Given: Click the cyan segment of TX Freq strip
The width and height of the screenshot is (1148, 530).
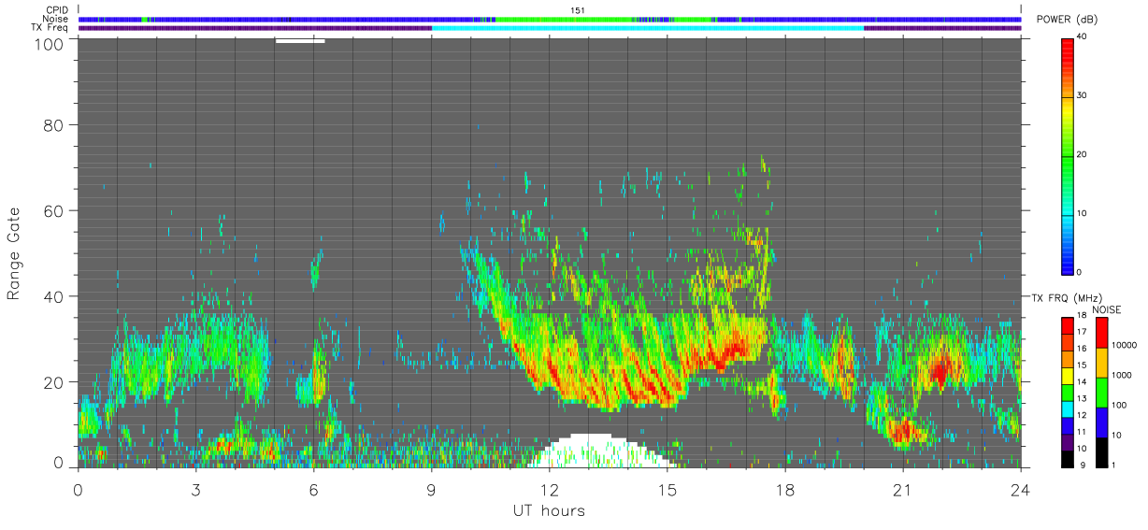Looking at the screenshot, I should pos(647,28).
